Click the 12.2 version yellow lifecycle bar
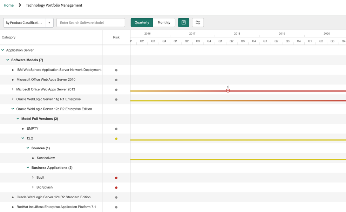346x212 pixels. (x=238, y=140)
